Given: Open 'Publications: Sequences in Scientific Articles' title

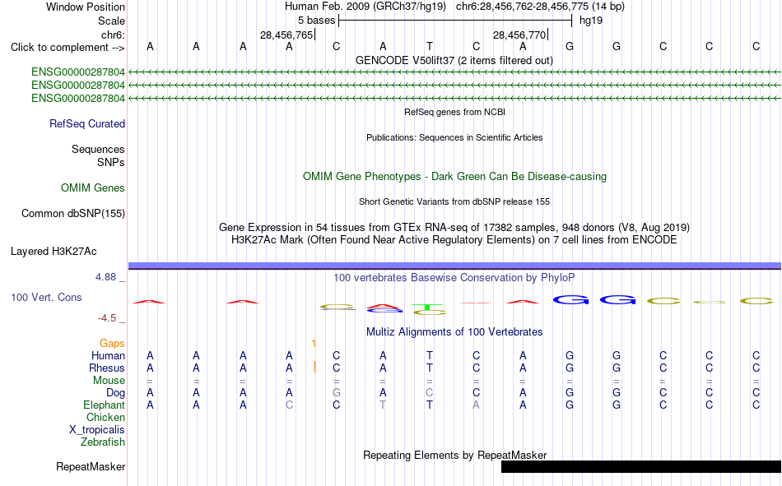Looking at the screenshot, I should pos(454,137).
